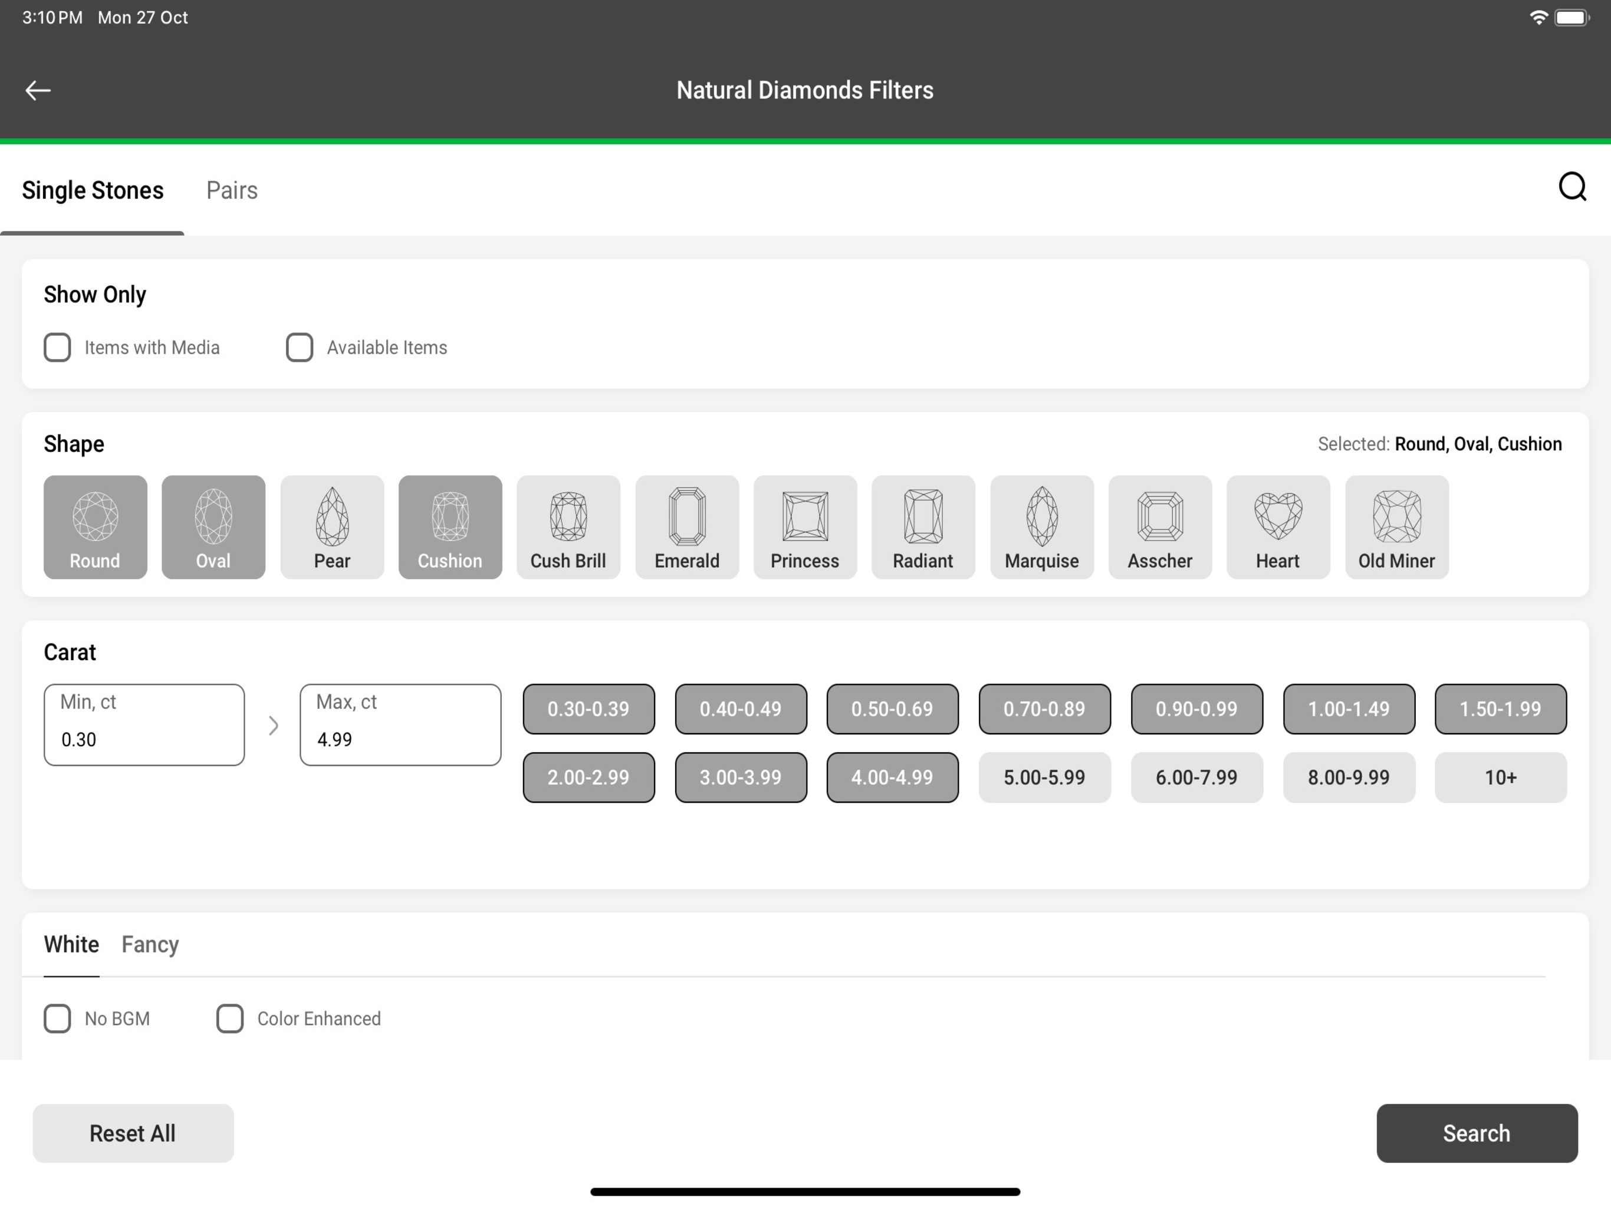1611x1207 pixels.
Task: Add the 6.00-7.99 carat range
Action: tap(1196, 777)
